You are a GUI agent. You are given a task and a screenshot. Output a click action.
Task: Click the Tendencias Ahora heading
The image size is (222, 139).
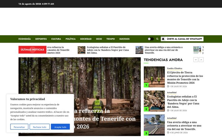click(163, 60)
